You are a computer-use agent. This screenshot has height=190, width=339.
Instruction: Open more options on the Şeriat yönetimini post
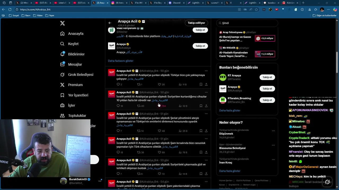coord(206,114)
